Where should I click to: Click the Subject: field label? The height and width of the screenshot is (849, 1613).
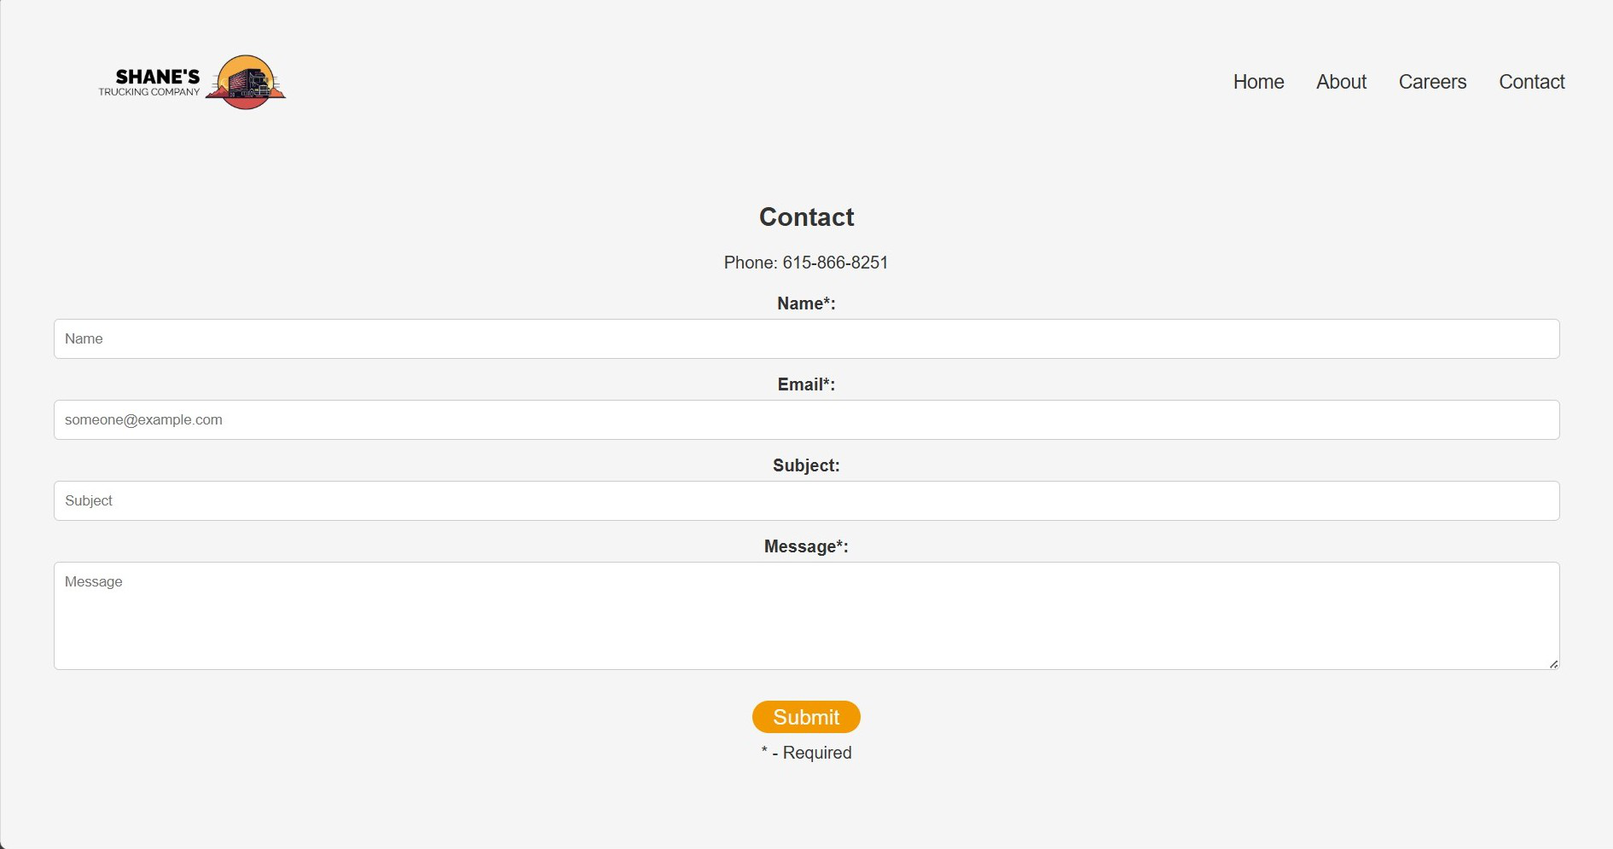(x=806, y=465)
